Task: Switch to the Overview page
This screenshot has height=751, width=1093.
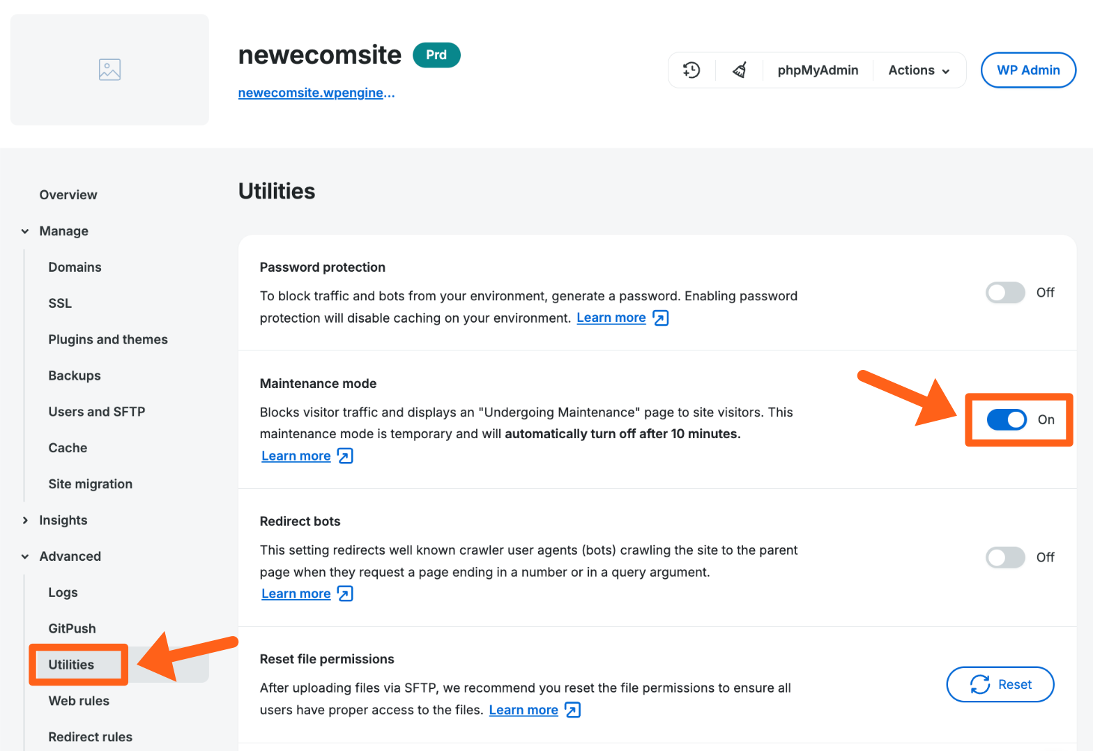Action: tap(68, 194)
